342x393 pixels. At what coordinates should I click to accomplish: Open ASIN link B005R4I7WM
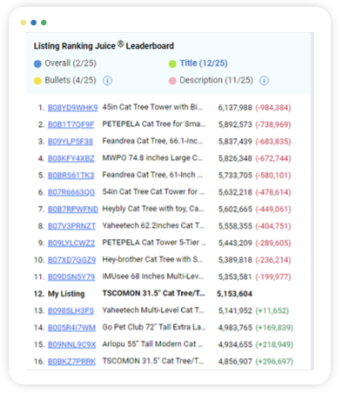coord(71,328)
